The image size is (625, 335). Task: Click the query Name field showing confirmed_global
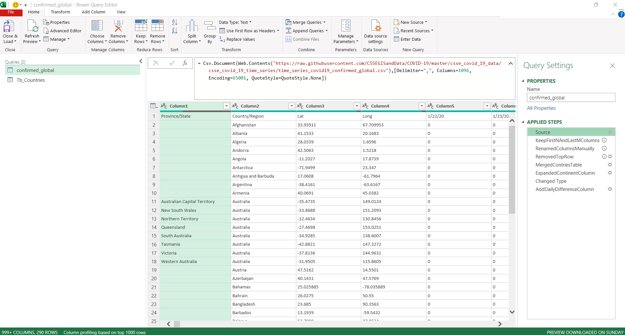(x=571, y=97)
